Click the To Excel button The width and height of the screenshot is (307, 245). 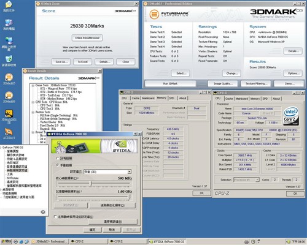point(82,62)
